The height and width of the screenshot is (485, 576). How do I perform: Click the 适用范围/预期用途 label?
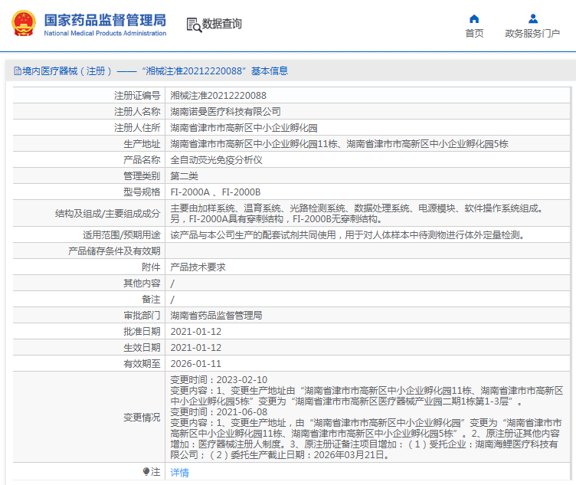pos(122,234)
